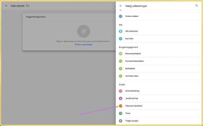Click the trigger configuration placeholder circle
Screen dimensions: 203x126
(x=83, y=31)
